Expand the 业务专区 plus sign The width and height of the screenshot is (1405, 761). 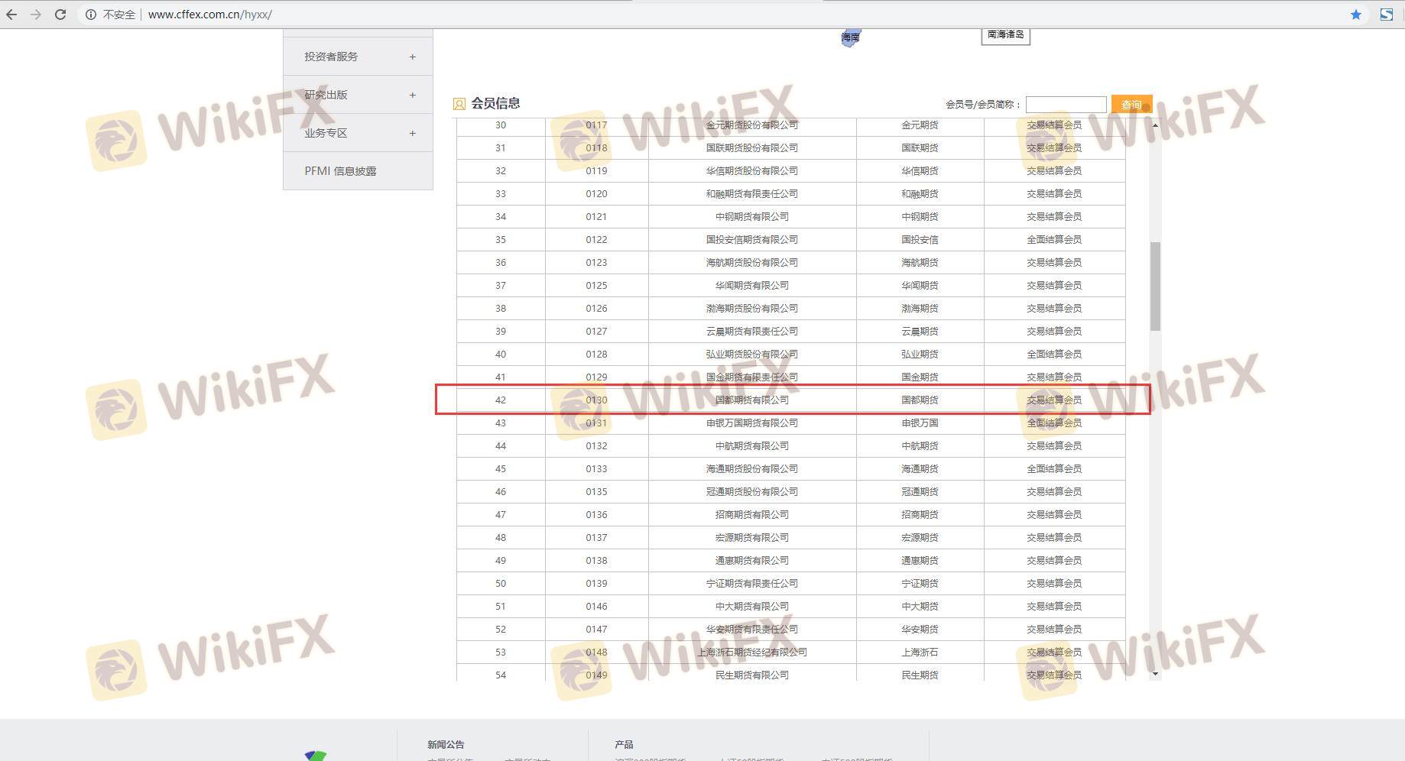[412, 133]
